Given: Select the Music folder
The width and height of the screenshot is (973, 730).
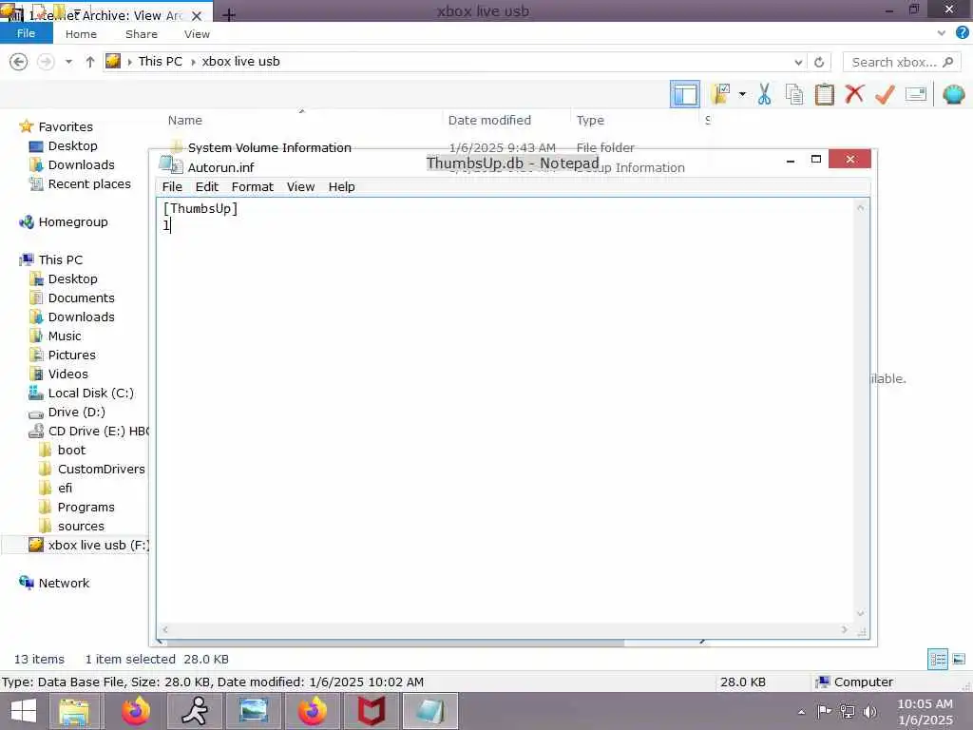Looking at the screenshot, I should (x=65, y=336).
